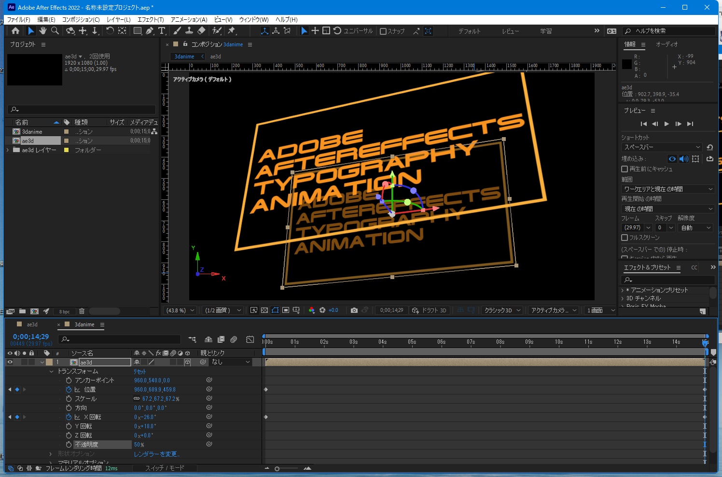Toggle the X Rotation stopwatch

tap(69, 417)
